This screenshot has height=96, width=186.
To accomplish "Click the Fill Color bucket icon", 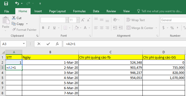I will (76, 28).
